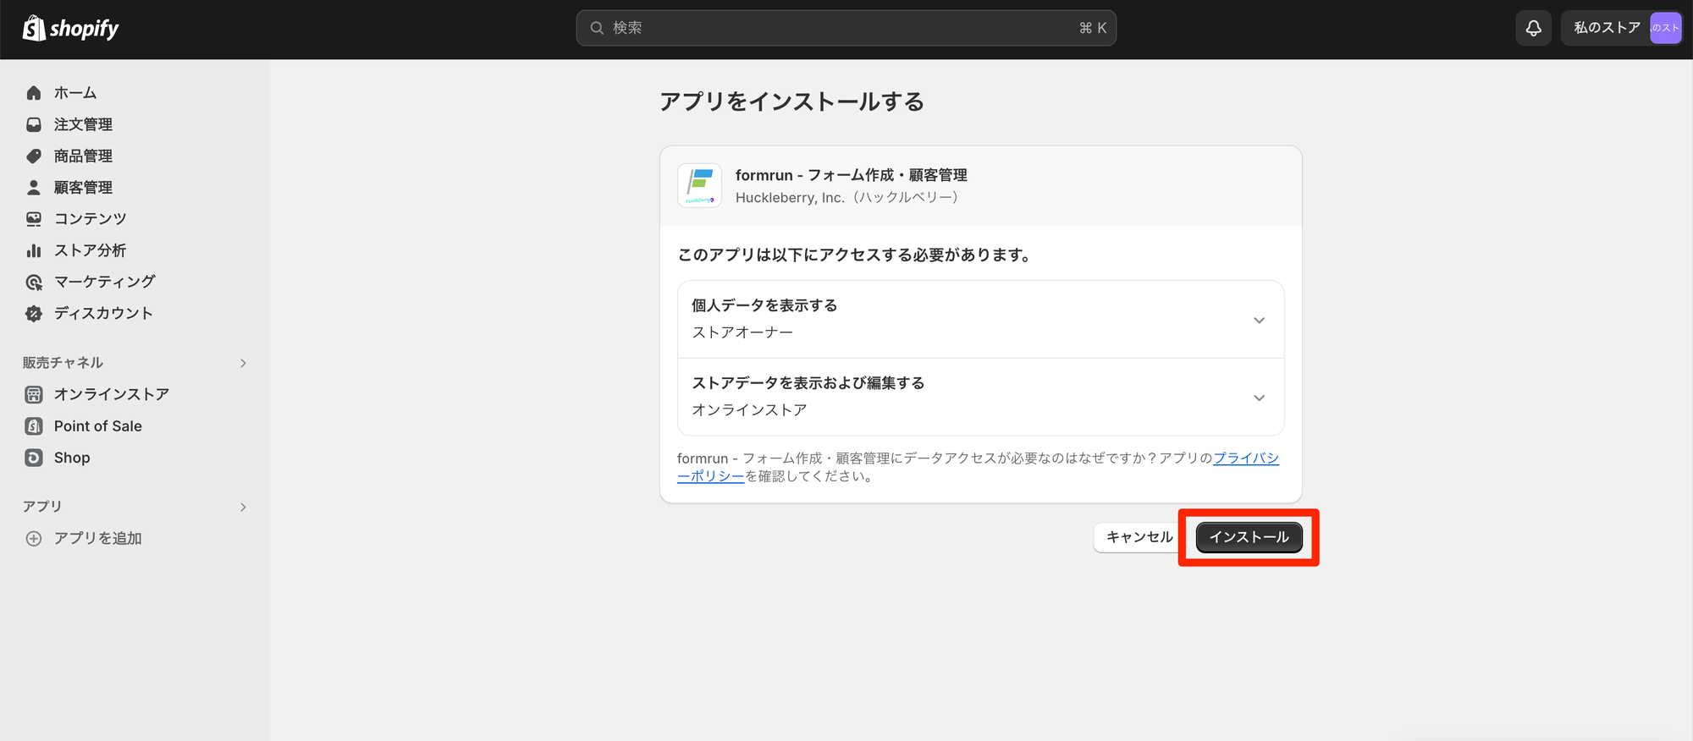The width and height of the screenshot is (1693, 741).
Task: Click the アプリを追加 plus icon
Action: click(34, 538)
